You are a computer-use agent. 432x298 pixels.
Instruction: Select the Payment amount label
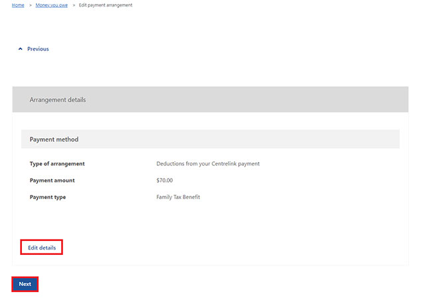click(52, 181)
